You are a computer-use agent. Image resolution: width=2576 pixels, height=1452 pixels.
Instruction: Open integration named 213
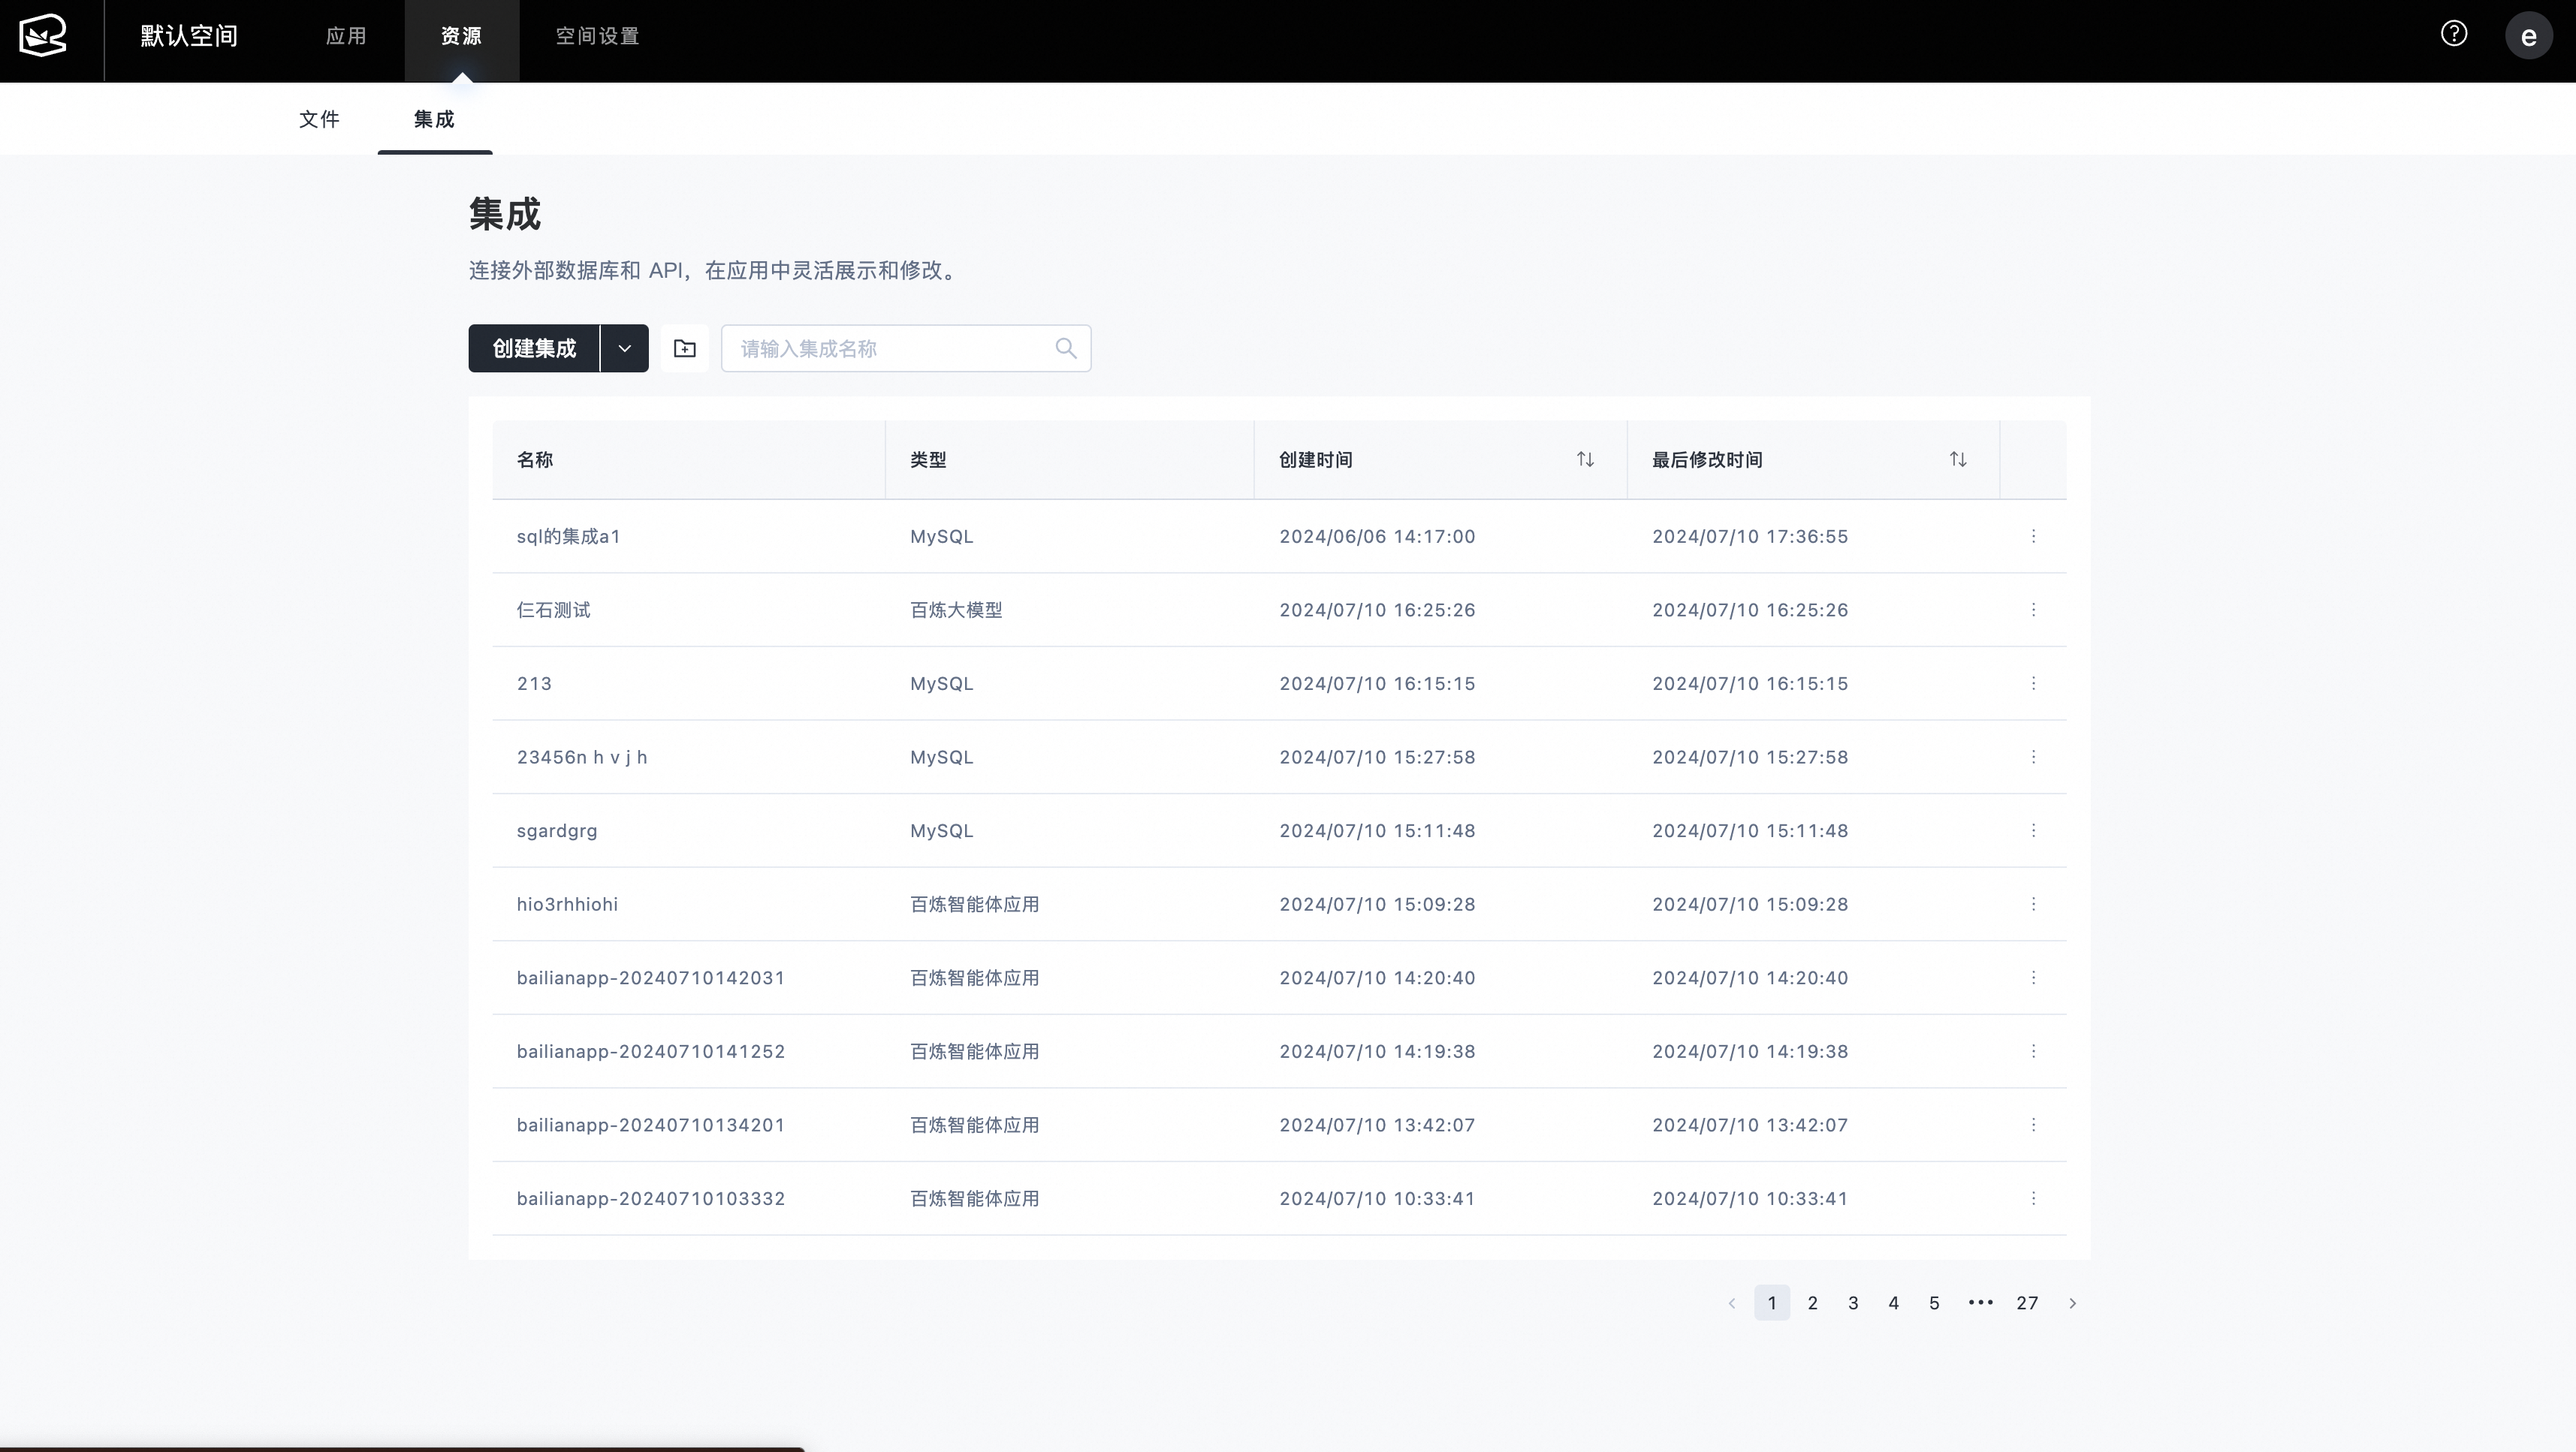pos(534,684)
